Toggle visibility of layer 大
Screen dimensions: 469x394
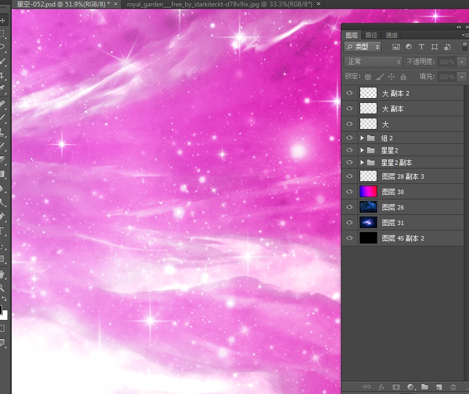point(349,124)
